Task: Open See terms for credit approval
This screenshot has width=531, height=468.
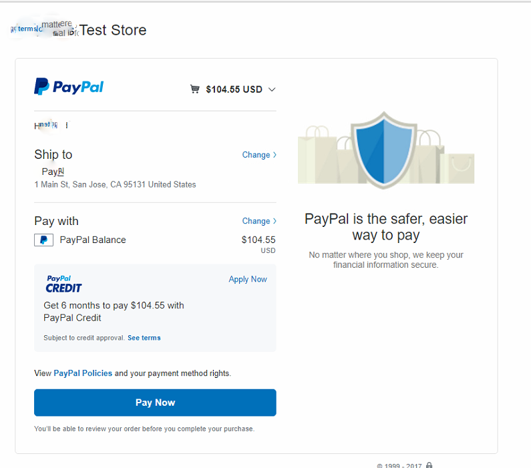Action: 144,338
